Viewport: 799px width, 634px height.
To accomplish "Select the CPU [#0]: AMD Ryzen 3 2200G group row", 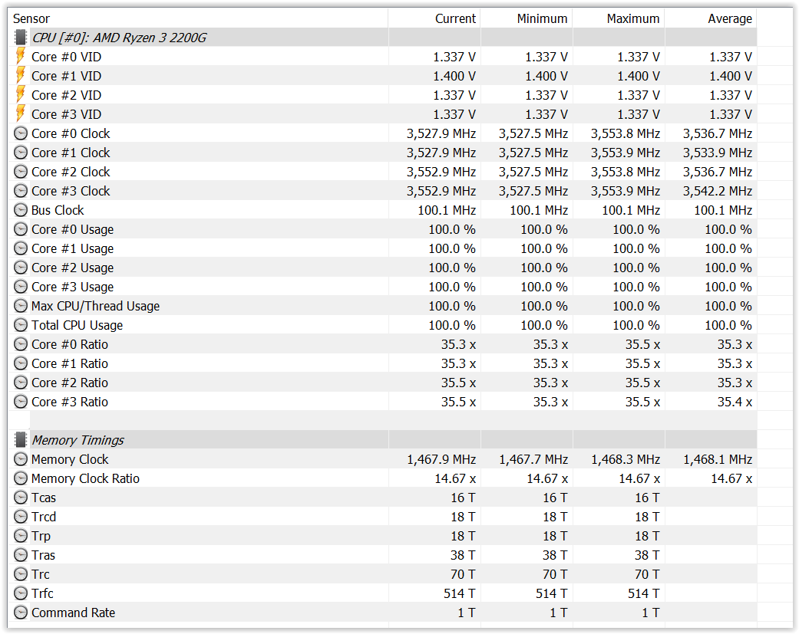I will [119, 38].
